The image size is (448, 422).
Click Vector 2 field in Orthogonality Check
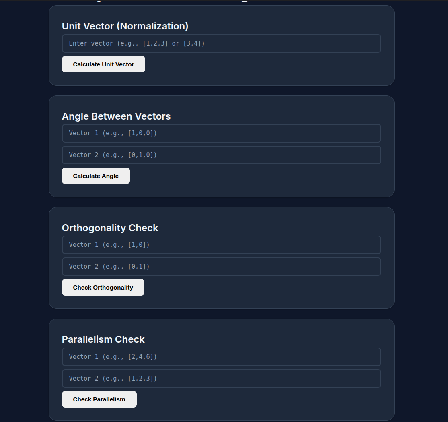point(221,267)
